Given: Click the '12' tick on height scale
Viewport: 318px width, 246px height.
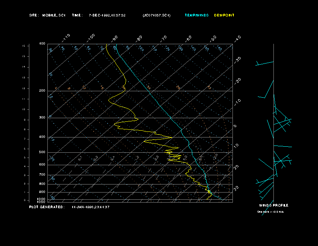Looking at the screenshot, I should point(24,88).
